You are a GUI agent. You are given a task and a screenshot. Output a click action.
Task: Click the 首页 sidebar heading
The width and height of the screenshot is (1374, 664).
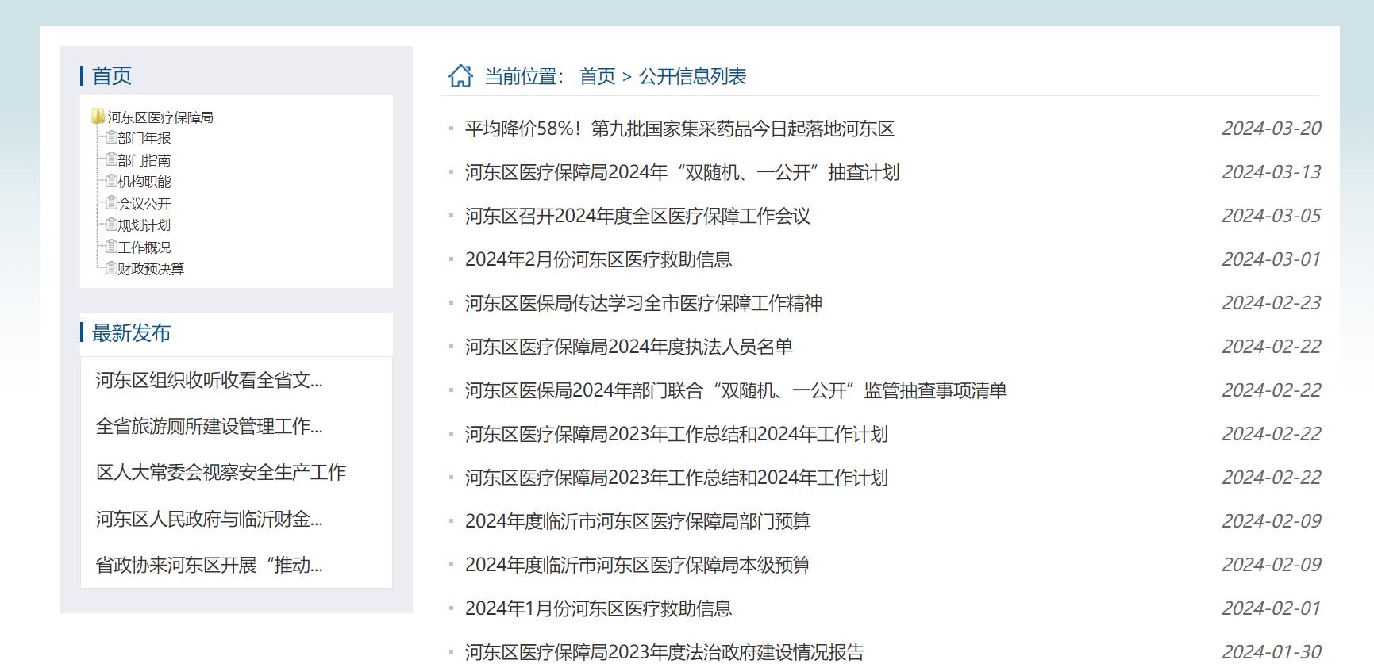(x=112, y=75)
